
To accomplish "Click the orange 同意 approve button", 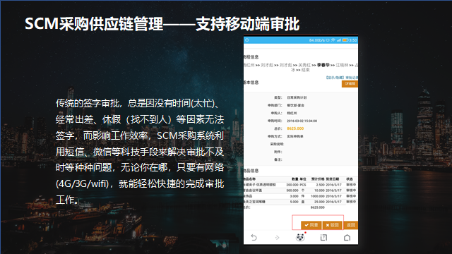I will pos(311,225).
